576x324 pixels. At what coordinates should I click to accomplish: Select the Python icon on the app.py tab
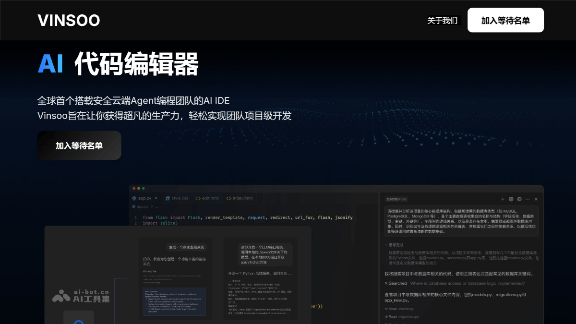point(135,198)
